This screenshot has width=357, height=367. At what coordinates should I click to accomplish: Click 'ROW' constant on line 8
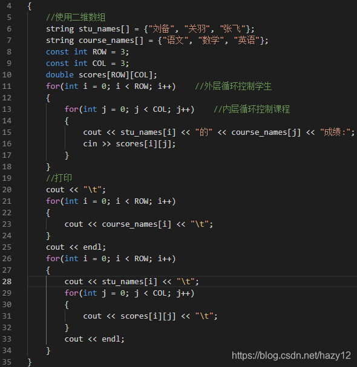[x=100, y=52]
